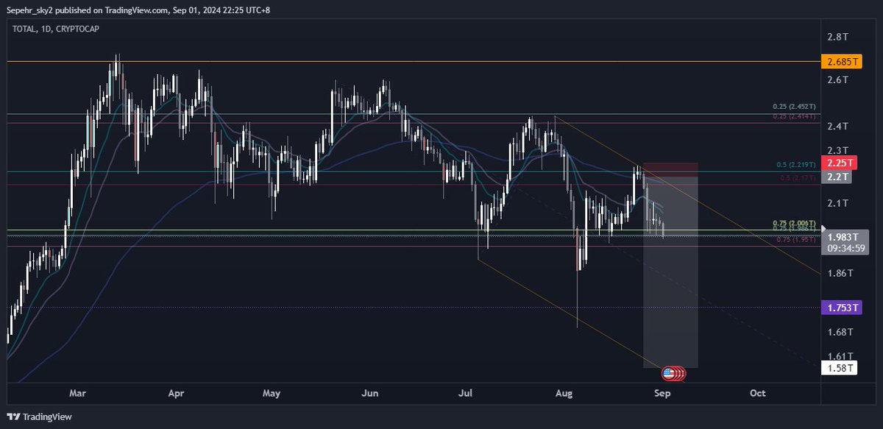Click the 0.75 (2.006T) Fibonacci label
Image resolution: width=883 pixels, height=429 pixels.
click(793, 221)
